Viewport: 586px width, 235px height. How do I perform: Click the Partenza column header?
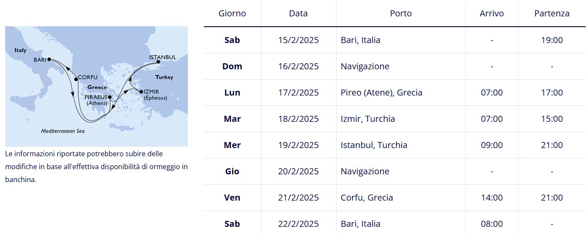tap(552, 13)
